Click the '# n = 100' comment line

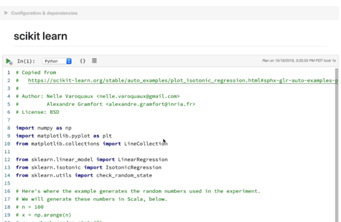[x=29, y=207]
